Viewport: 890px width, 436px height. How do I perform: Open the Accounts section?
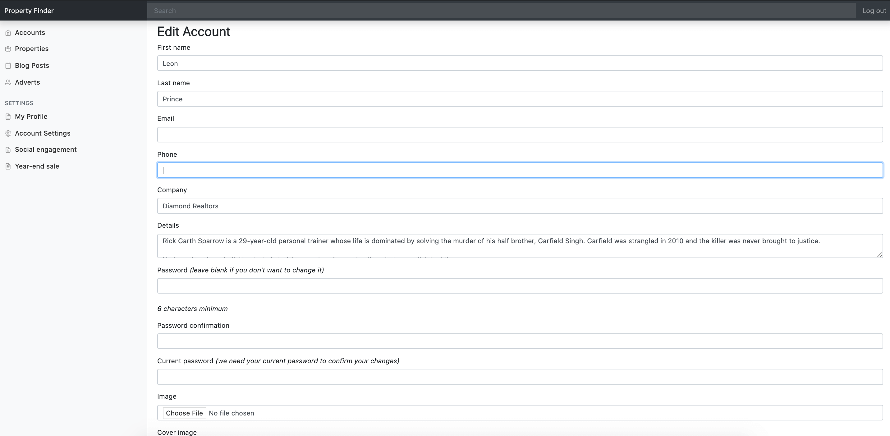[30, 32]
